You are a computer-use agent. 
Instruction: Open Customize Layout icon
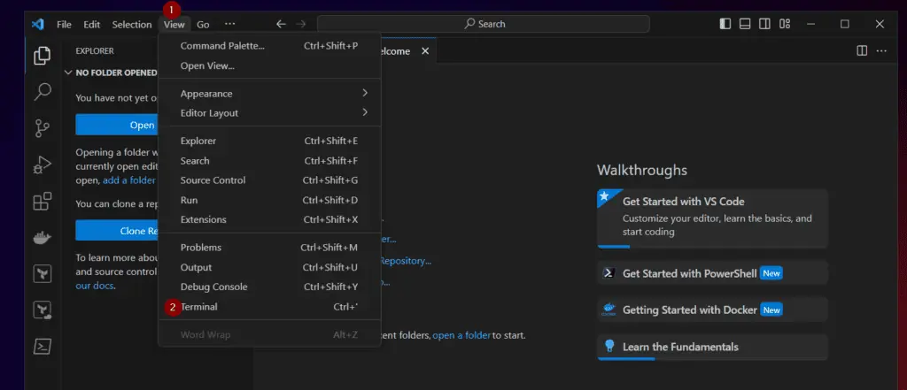pyautogui.click(x=785, y=24)
